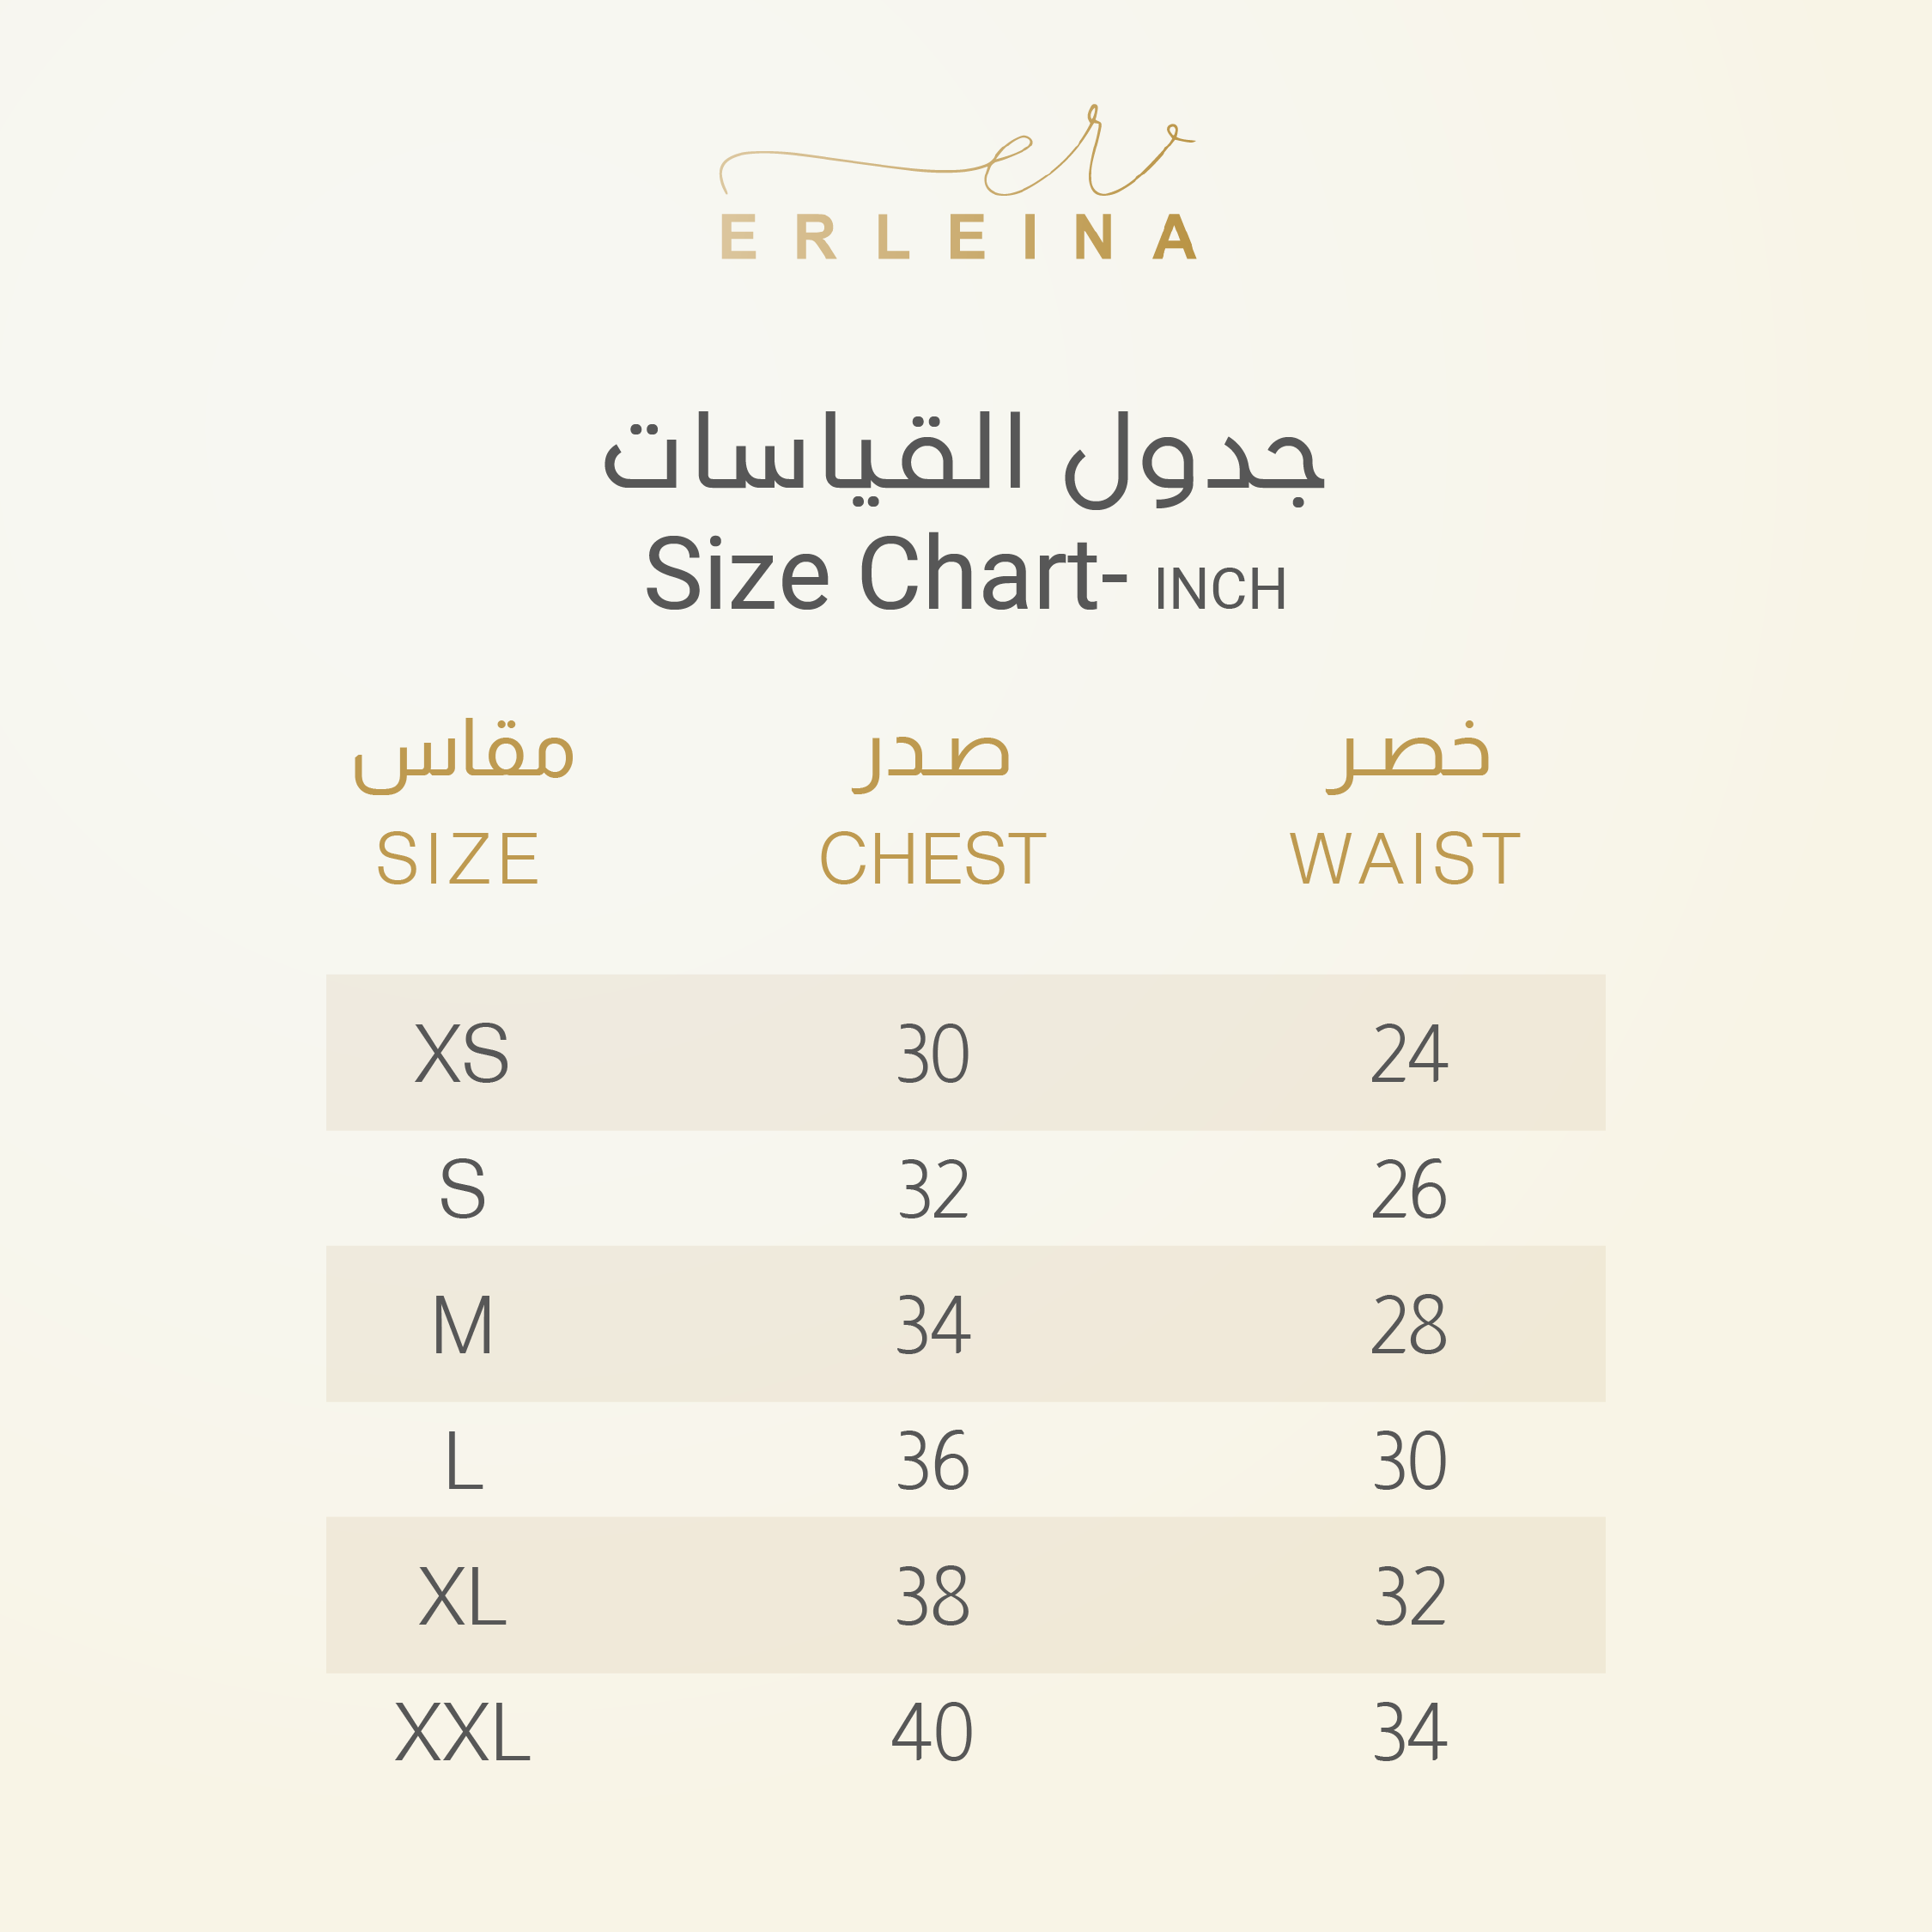Image resolution: width=1932 pixels, height=1932 pixels.
Task: Click the WAIST column header
Action: click(x=1405, y=859)
